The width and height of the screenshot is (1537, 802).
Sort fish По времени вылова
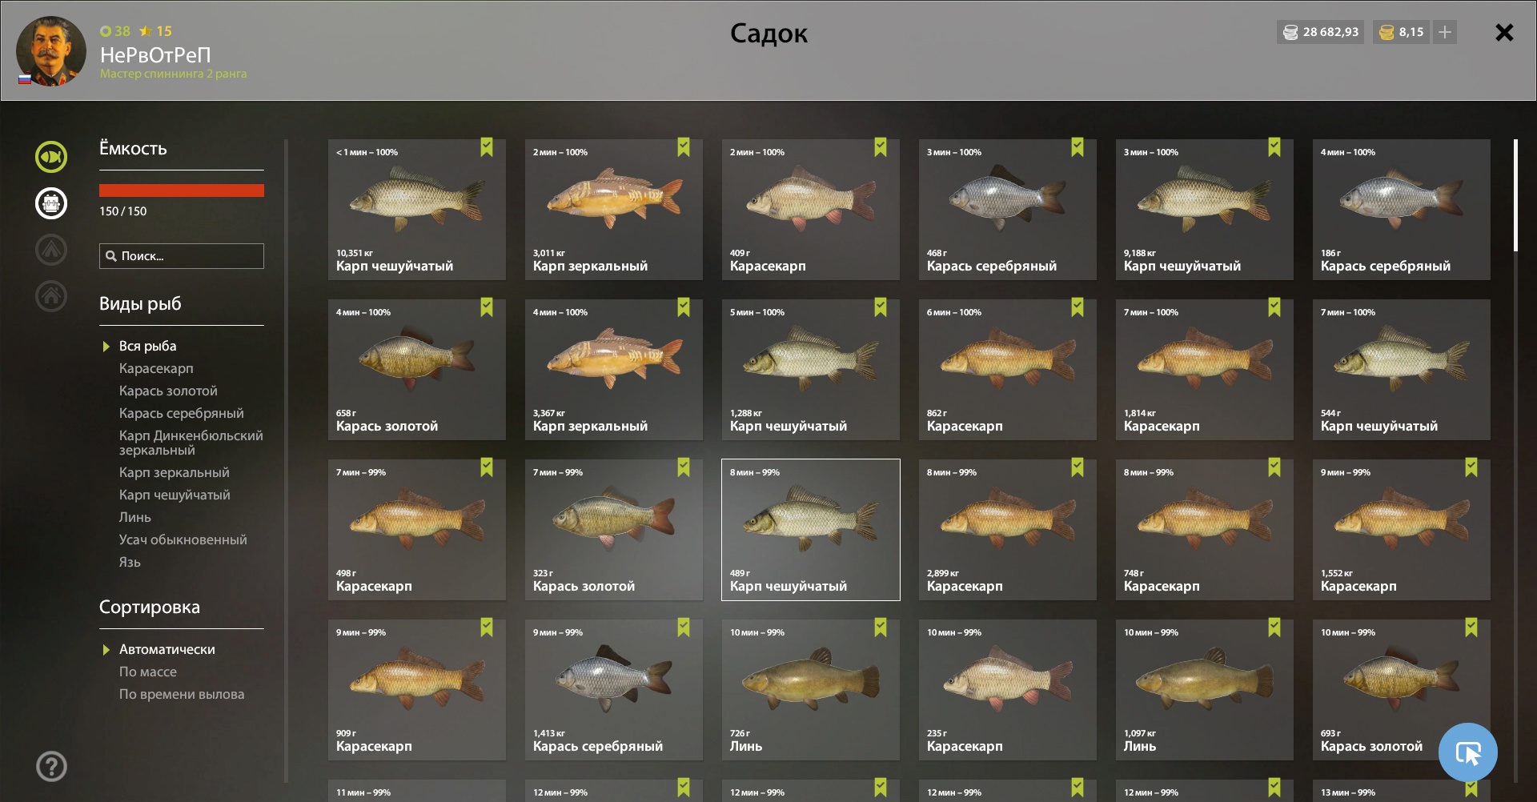pyautogui.click(x=182, y=694)
